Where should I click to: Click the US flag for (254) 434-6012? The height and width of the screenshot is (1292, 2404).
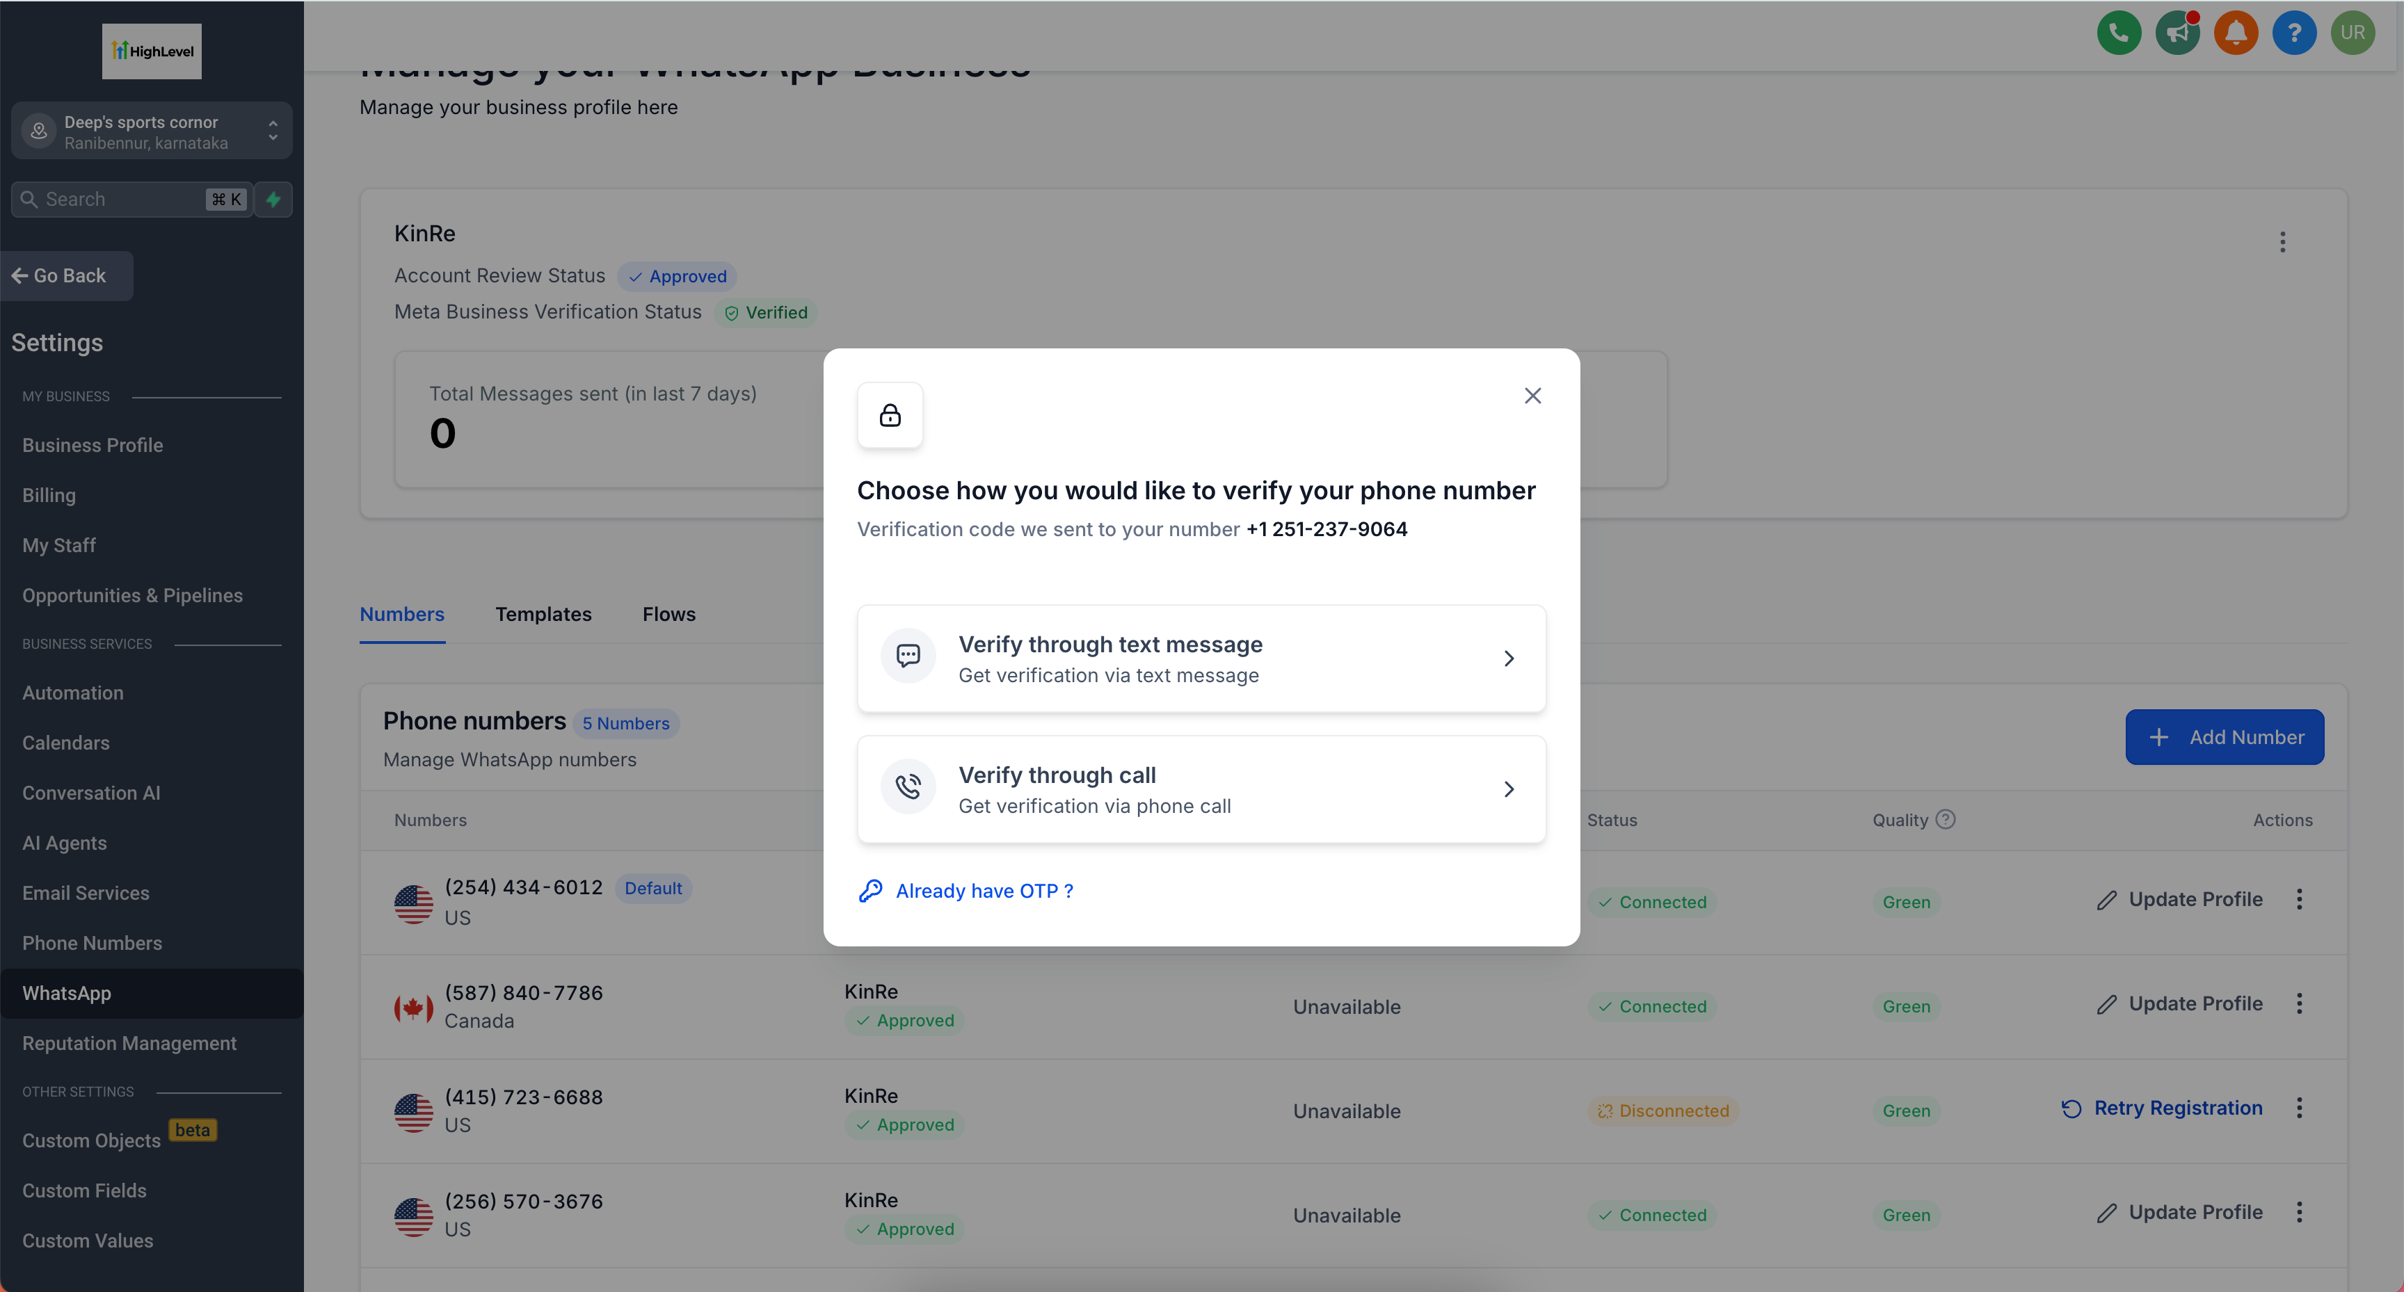pyautogui.click(x=413, y=903)
